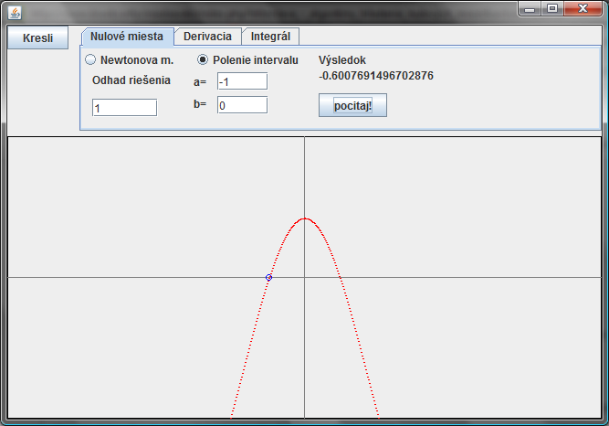Click the b= interval input field
The image size is (609, 426).
pyautogui.click(x=242, y=105)
